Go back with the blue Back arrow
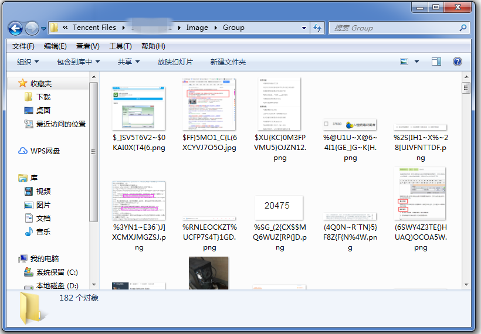Image resolution: width=481 pixels, height=334 pixels. click(x=15, y=29)
